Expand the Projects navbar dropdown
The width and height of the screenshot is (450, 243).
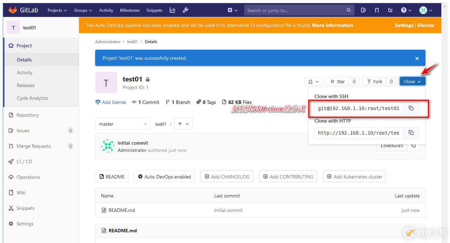coord(57,10)
